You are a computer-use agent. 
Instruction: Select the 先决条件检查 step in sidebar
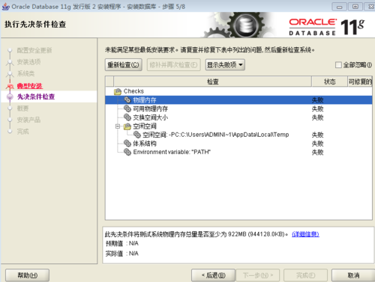click(36, 96)
